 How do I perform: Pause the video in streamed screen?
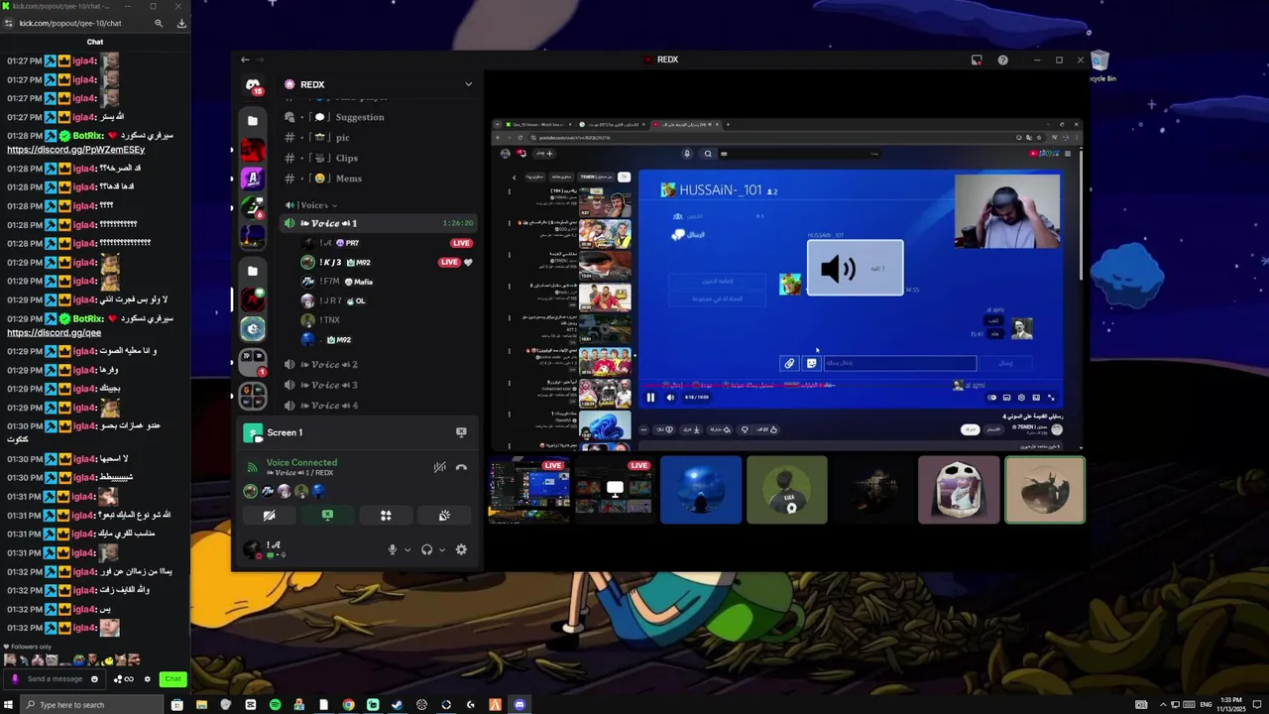point(650,398)
